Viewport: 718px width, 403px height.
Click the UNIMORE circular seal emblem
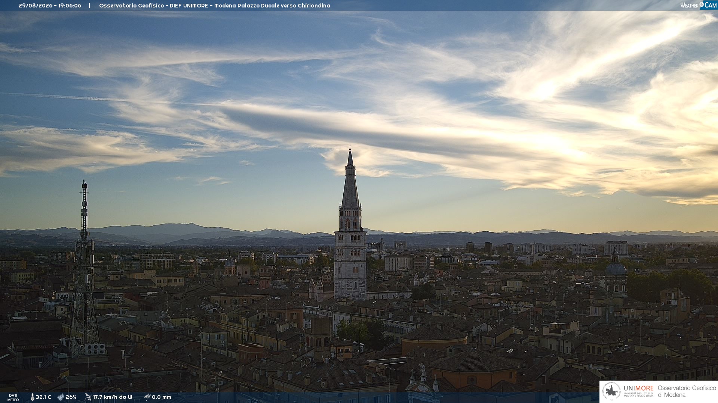pos(611,391)
